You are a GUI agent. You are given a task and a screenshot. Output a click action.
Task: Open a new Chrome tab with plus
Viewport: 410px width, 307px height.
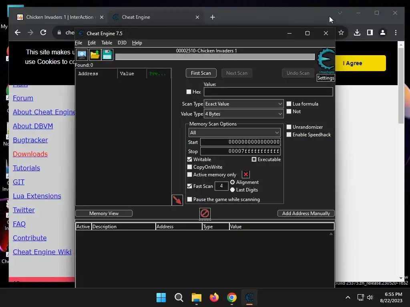212,17
